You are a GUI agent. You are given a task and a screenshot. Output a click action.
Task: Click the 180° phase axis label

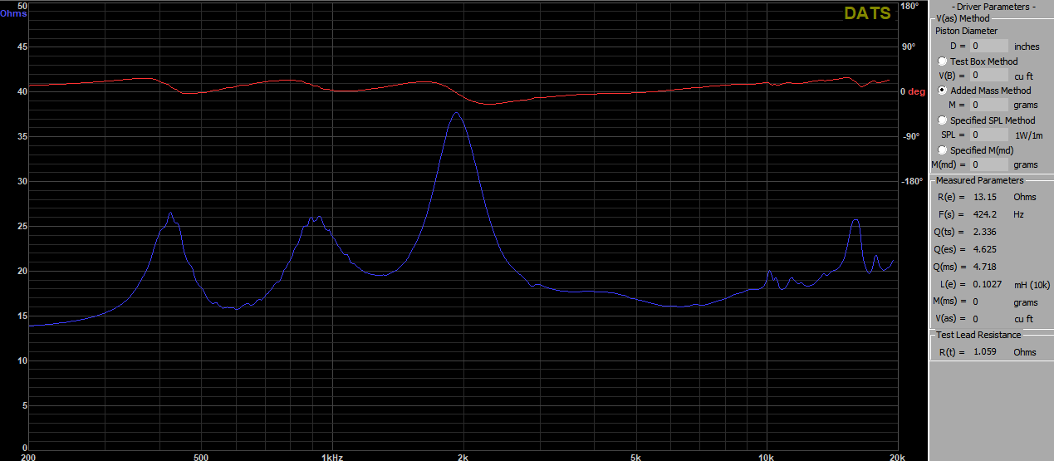click(x=910, y=6)
